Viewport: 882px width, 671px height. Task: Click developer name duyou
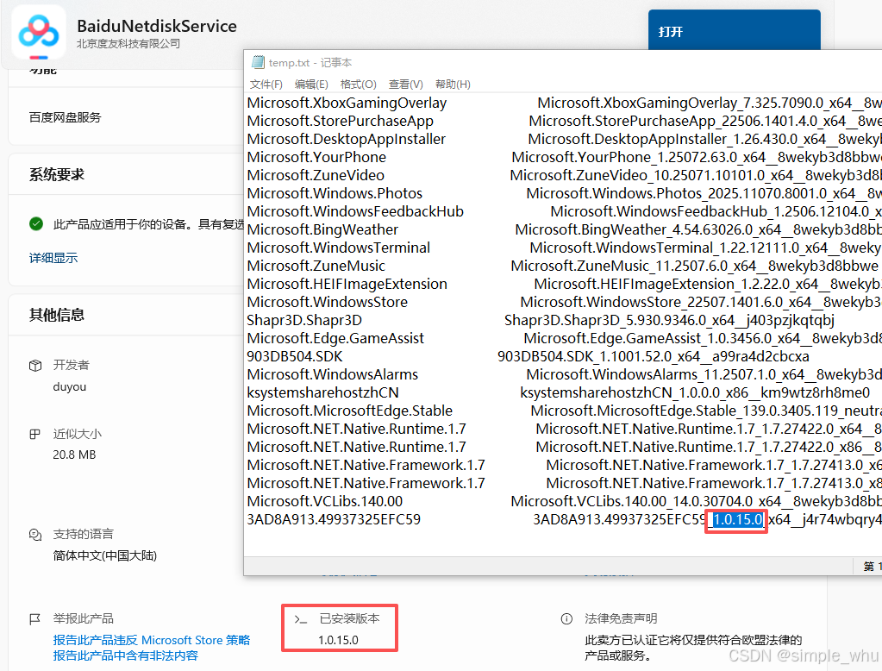click(70, 386)
